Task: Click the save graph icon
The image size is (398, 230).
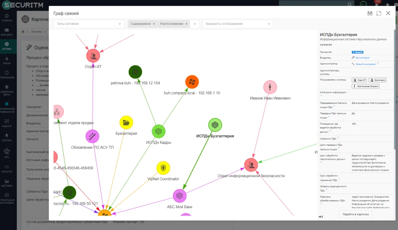Action: click(370, 14)
